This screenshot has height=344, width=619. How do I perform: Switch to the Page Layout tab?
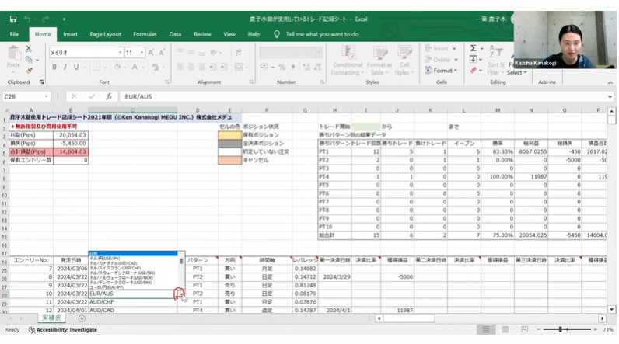[x=105, y=34]
